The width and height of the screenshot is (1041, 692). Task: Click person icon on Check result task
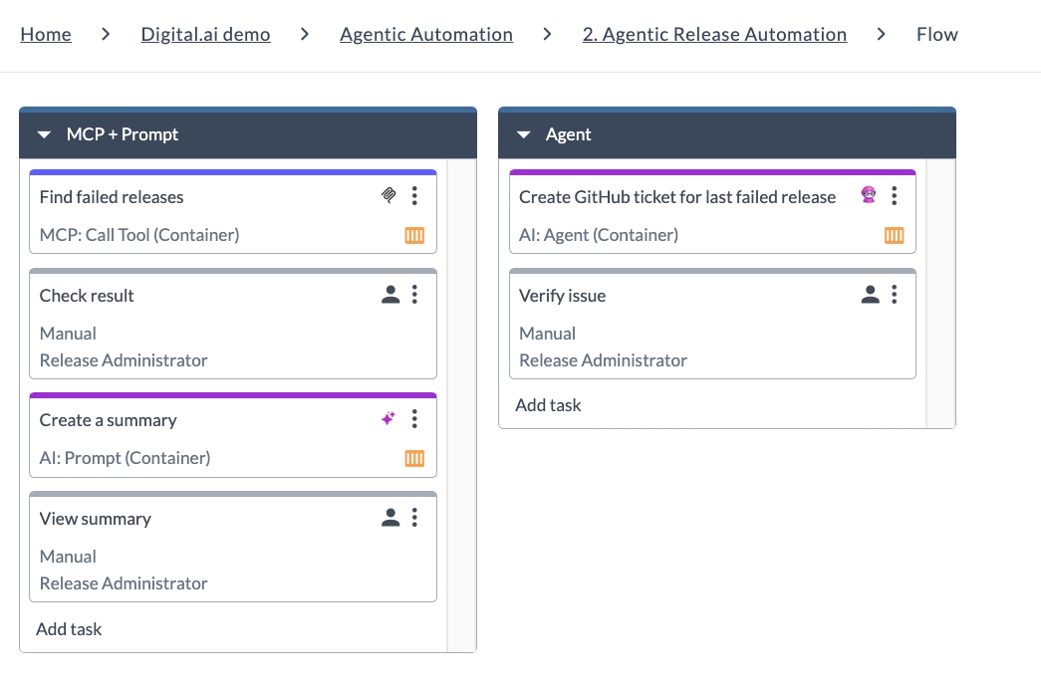tap(390, 295)
